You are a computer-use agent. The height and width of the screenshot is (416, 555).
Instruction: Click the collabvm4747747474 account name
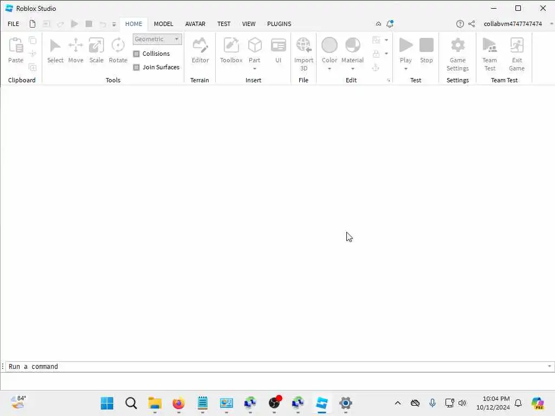[x=513, y=24]
